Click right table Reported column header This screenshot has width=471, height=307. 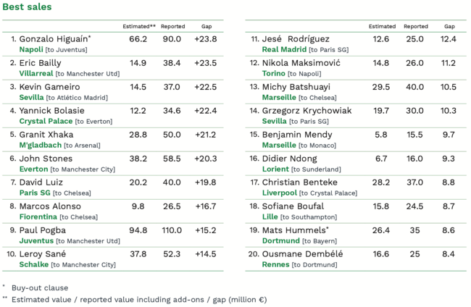pyautogui.click(x=416, y=26)
